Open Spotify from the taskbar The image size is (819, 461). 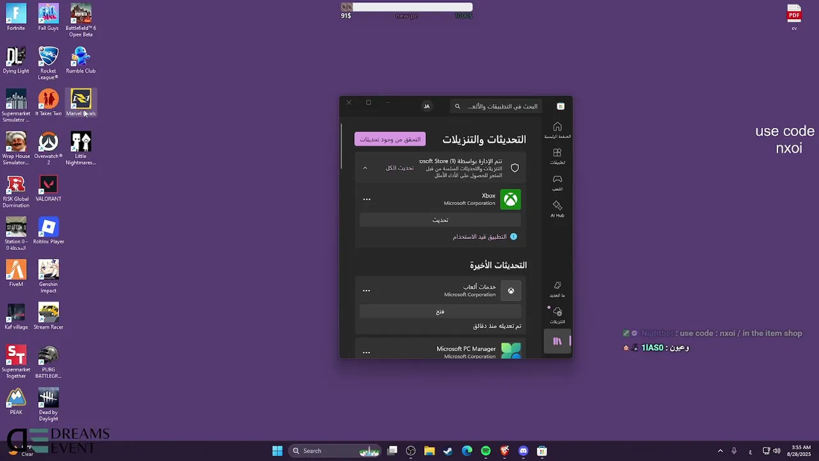pos(486,451)
